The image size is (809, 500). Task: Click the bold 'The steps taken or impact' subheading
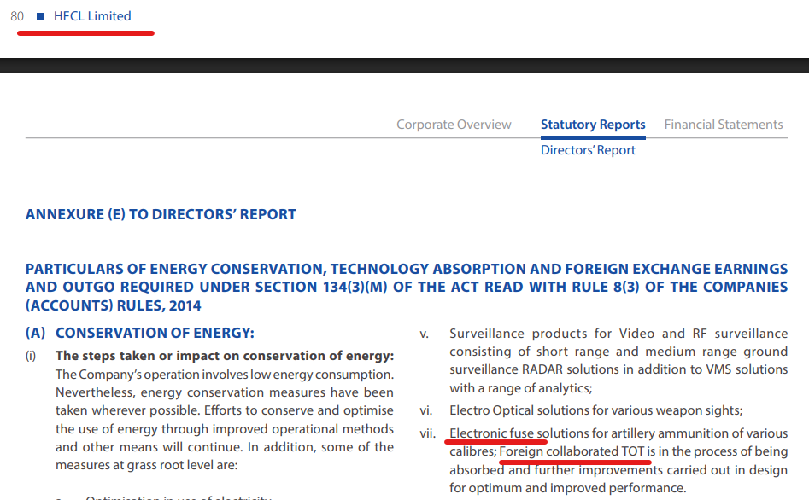pyautogui.click(x=225, y=356)
